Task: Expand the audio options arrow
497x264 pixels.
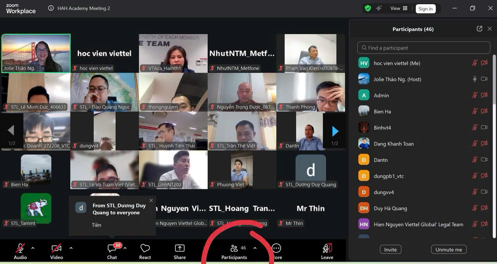Action: (x=33, y=248)
